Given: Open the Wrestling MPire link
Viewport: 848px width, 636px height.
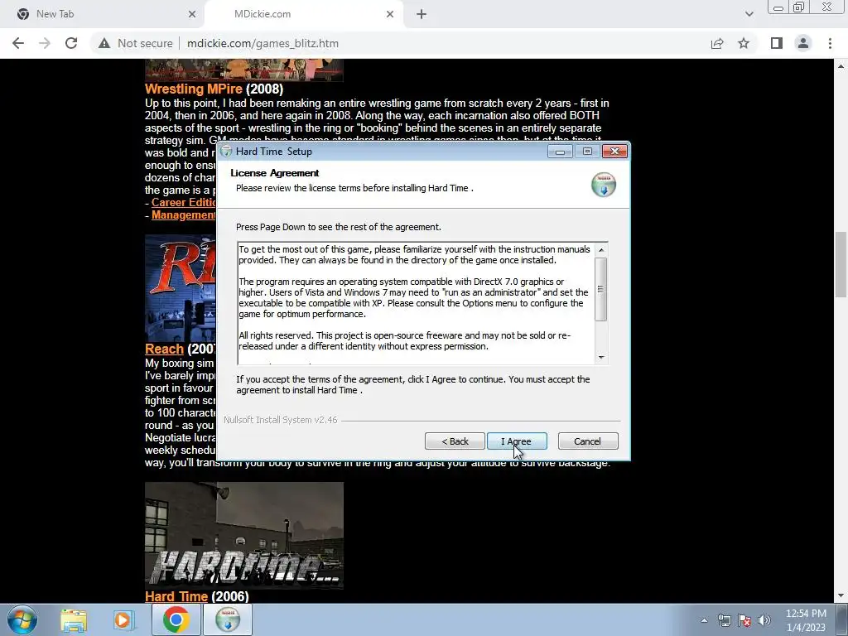Looking at the screenshot, I should click(194, 89).
